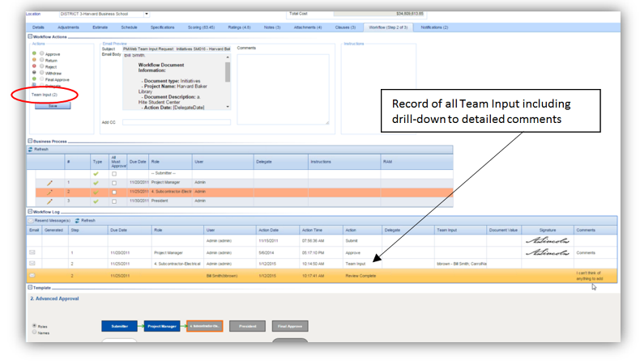Click the green check icon in the President row
This screenshot has width=640, height=364.
pos(96,201)
